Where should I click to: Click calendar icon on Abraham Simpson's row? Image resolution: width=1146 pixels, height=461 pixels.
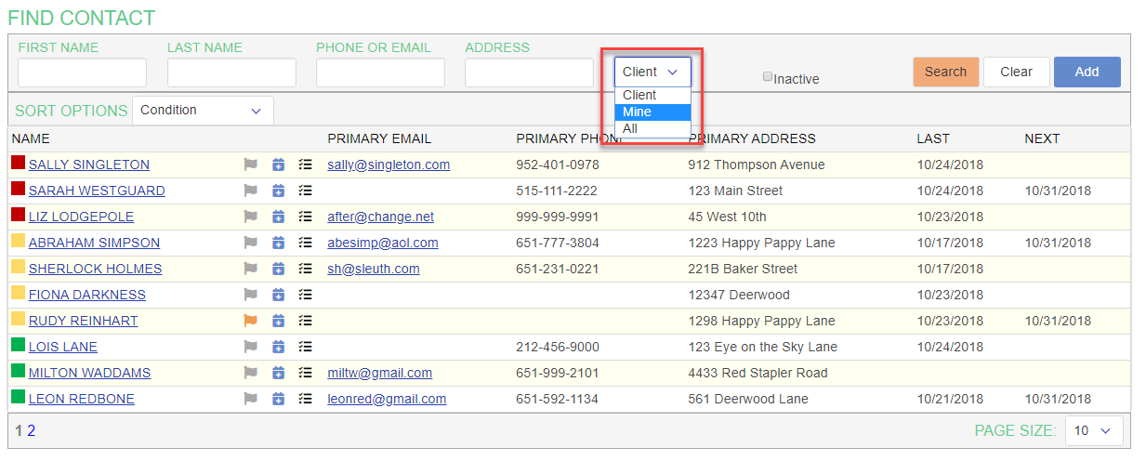click(x=278, y=243)
